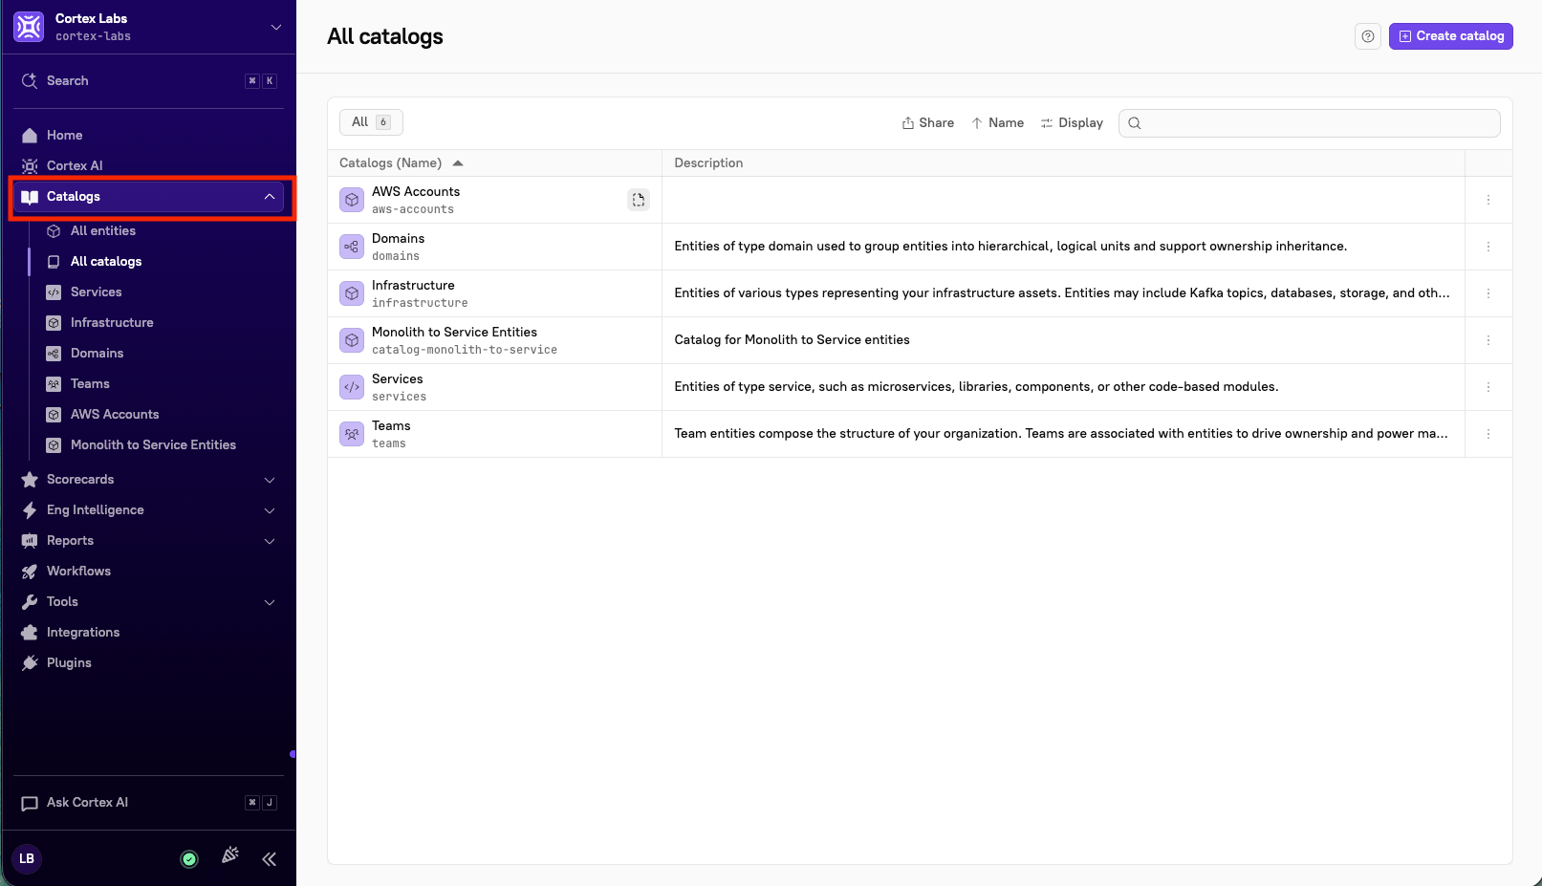Expand the Tools sidebar section
Image resolution: width=1542 pixels, height=886 pixels.
pos(270,602)
